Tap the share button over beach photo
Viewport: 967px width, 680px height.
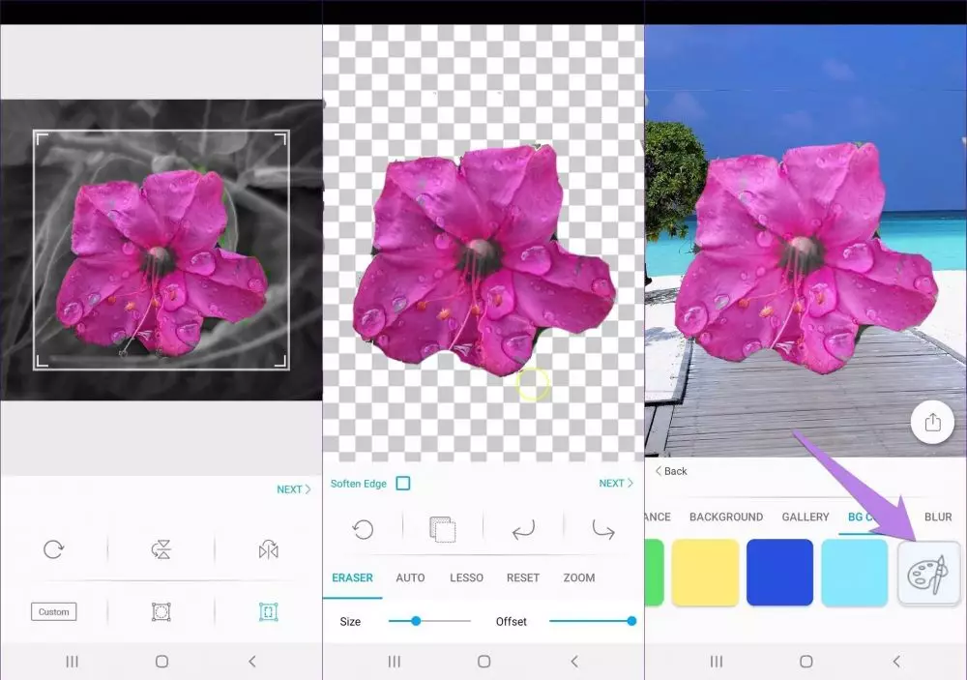click(x=932, y=423)
